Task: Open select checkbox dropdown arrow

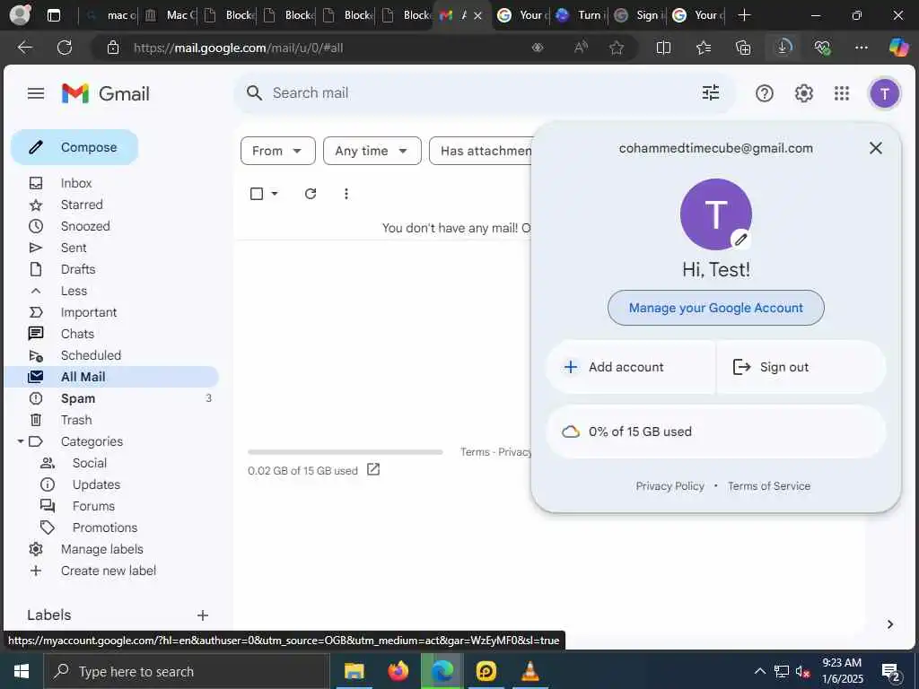Action: click(x=275, y=194)
